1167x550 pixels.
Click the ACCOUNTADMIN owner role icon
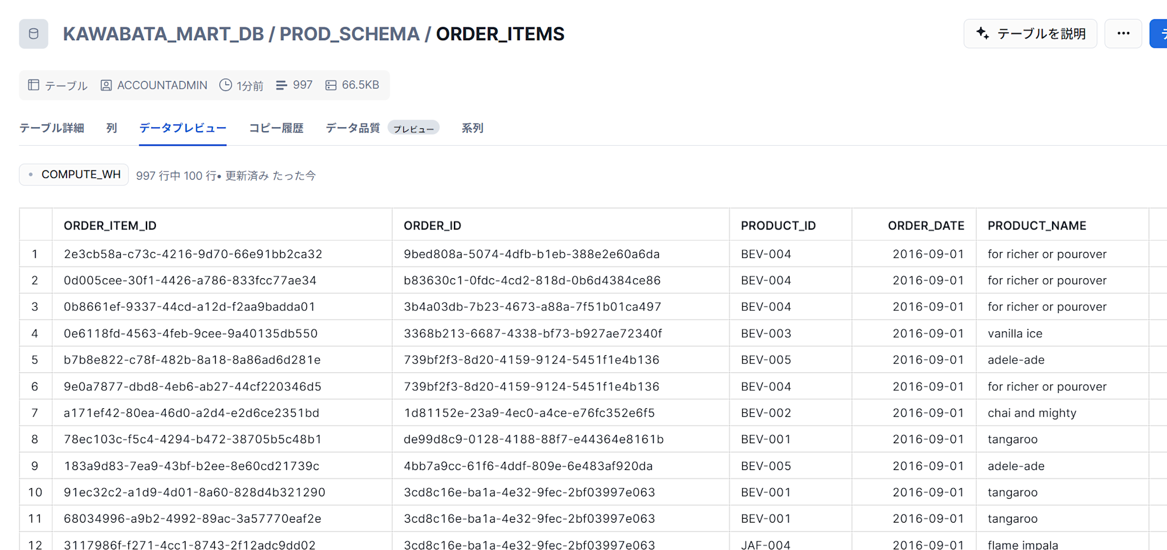coord(106,85)
